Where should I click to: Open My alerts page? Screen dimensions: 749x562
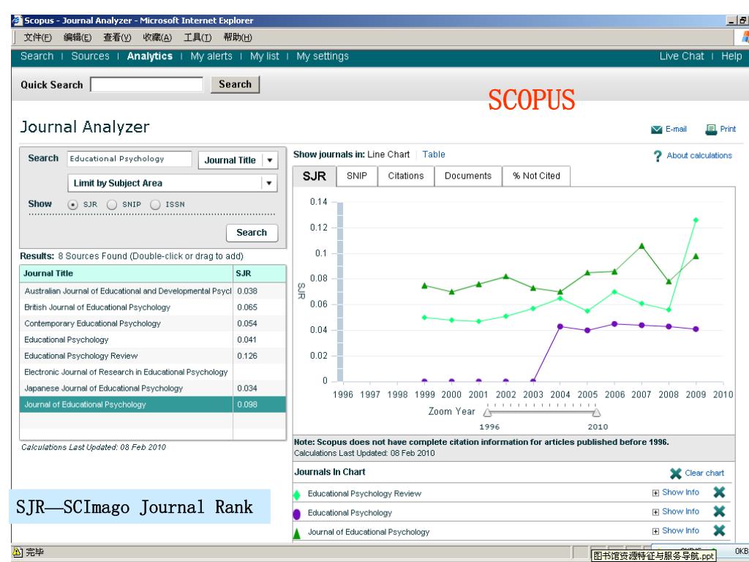pos(211,56)
